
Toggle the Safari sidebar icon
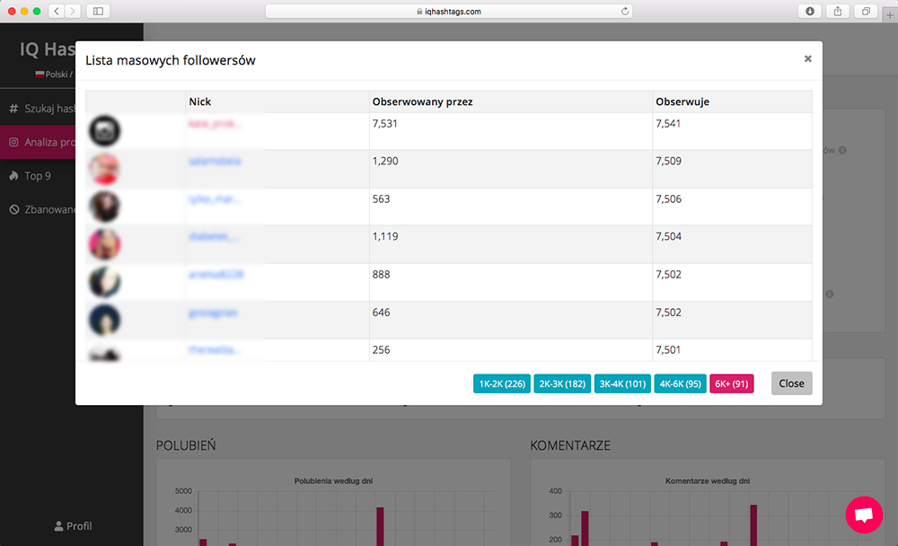[97, 12]
